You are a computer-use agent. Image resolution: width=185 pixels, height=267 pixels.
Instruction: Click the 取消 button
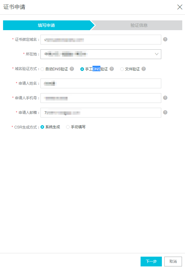(173, 261)
